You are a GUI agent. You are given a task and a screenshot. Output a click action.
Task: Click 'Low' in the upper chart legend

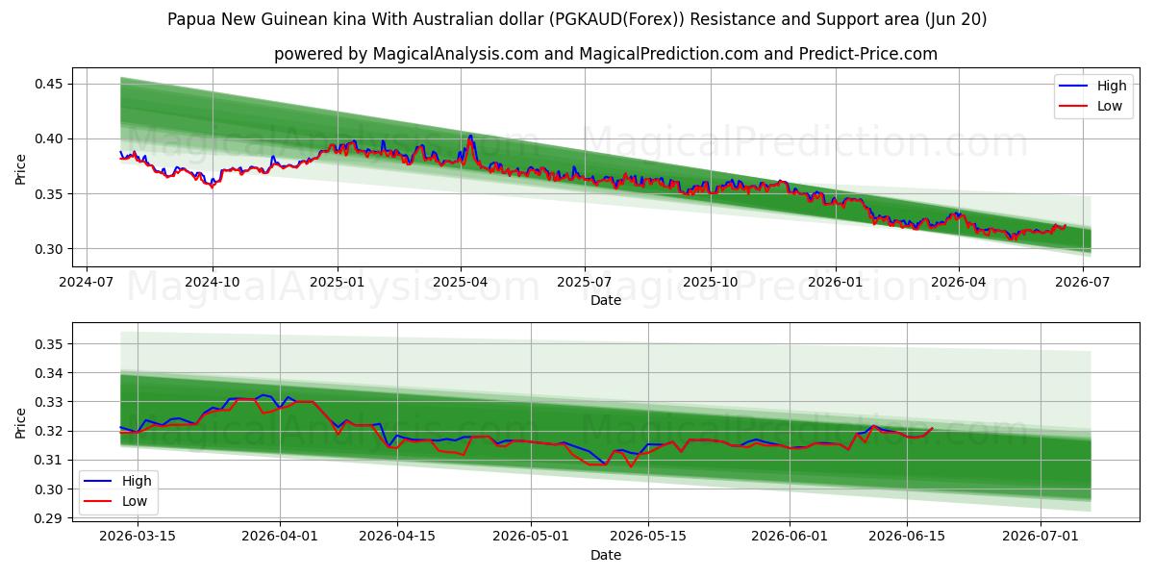click(1110, 106)
